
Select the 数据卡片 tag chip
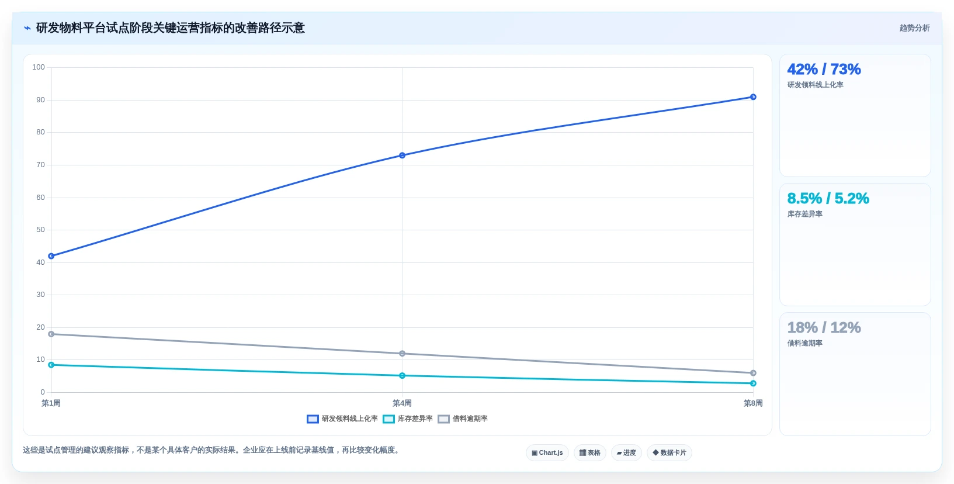point(669,452)
